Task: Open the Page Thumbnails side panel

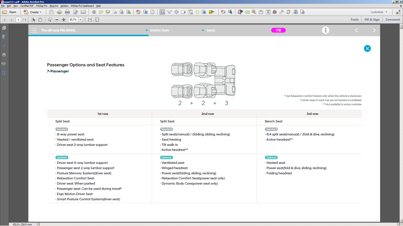Action: pos(4,28)
